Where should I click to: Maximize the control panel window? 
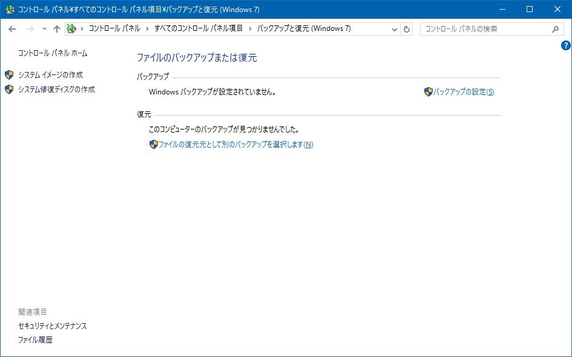click(530, 9)
